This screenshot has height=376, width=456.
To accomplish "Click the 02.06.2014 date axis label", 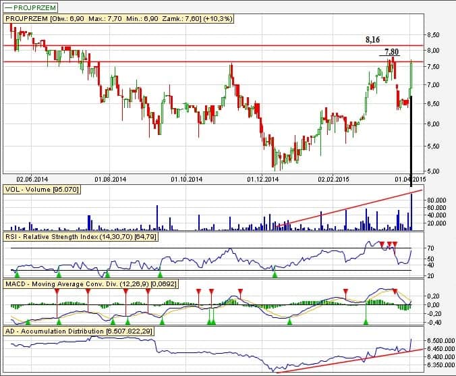I will click(32, 180).
